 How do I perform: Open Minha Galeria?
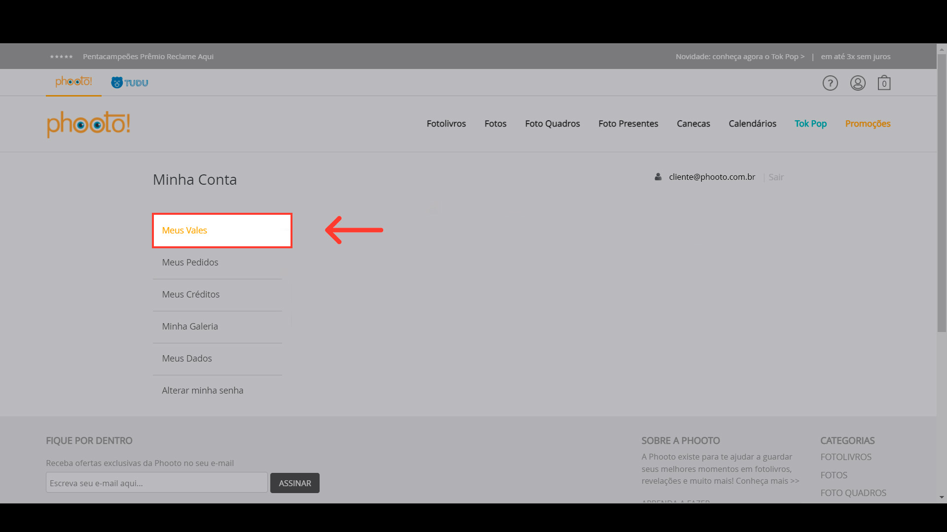point(190,327)
